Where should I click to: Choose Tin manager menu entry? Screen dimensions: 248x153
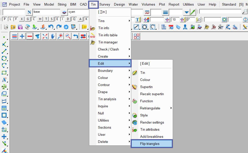(110, 42)
